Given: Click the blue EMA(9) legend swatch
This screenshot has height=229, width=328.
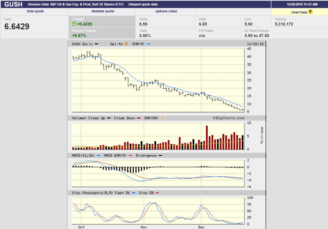Looking at the screenshot, I should click(x=149, y=44).
